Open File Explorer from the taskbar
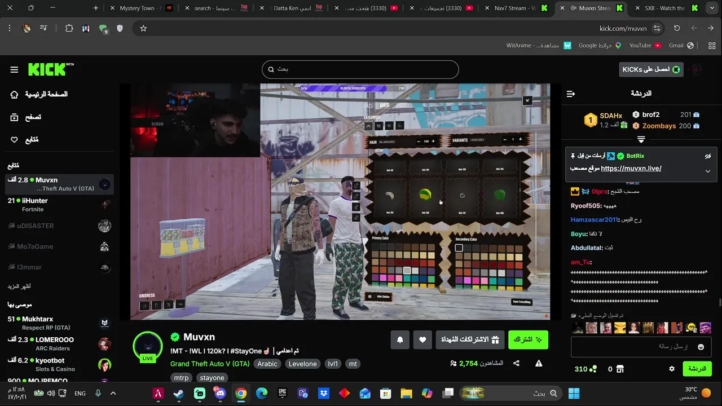 coord(406,394)
